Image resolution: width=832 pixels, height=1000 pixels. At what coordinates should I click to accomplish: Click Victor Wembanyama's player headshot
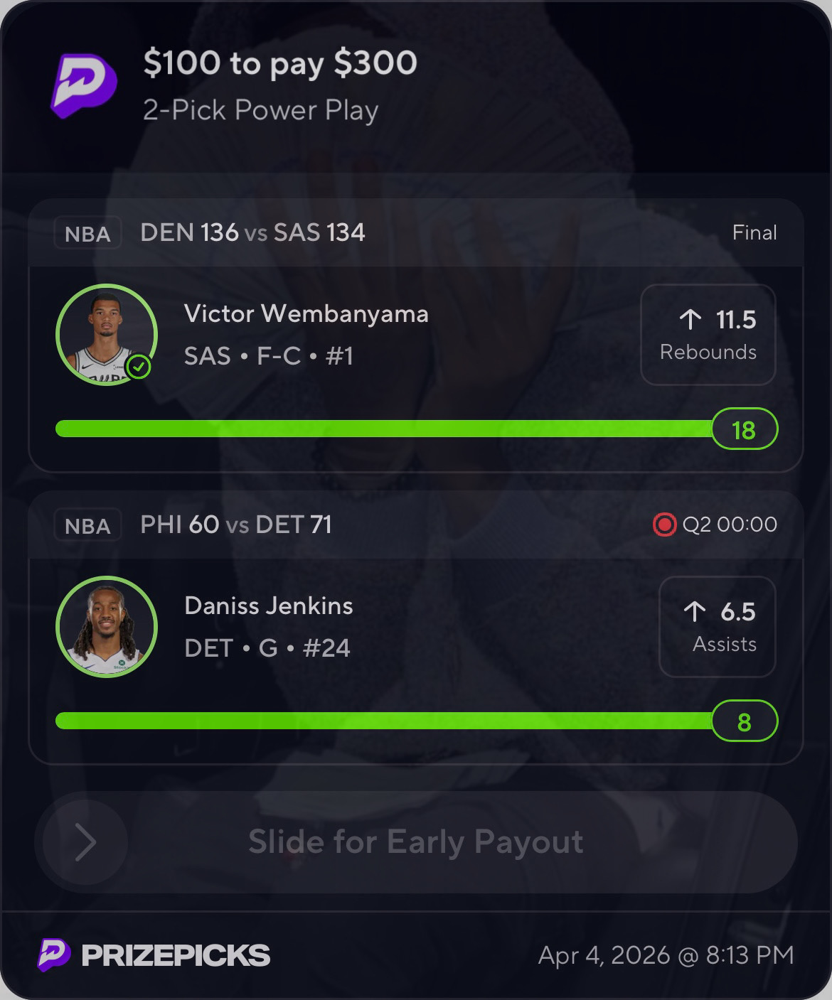pos(107,335)
